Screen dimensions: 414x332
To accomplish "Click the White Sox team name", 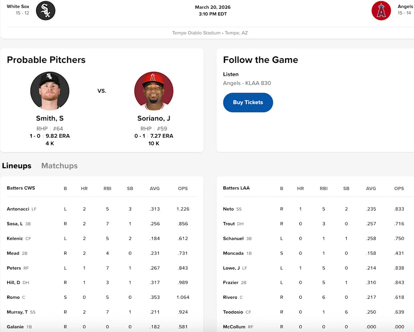I will pos(18,6).
